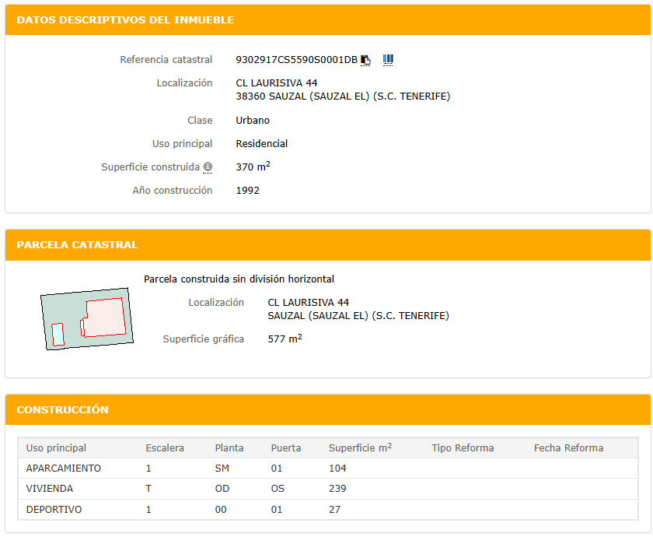653x537 pixels.
Task: Click surface value 104 in the APARCAMIENTO row
Action: 337,469
